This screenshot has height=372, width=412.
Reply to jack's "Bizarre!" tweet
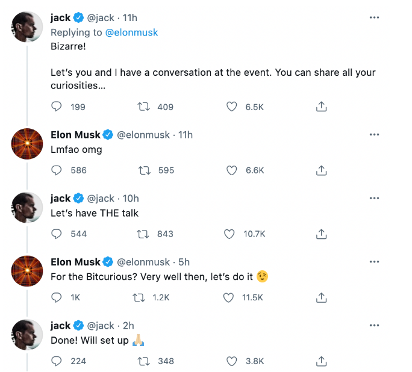pyautogui.click(x=57, y=107)
